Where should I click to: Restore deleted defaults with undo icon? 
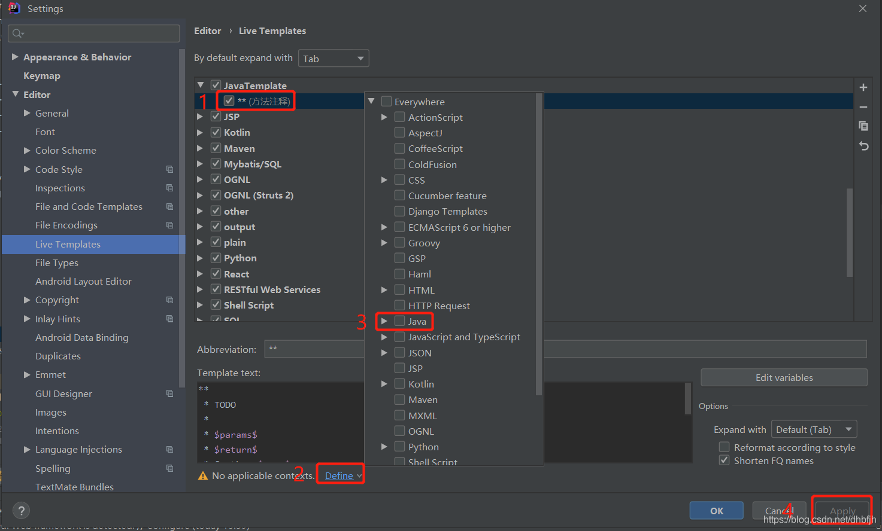[x=863, y=146]
